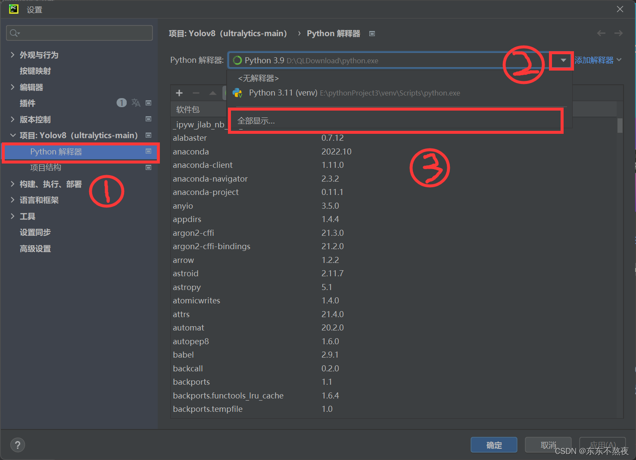This screenshot has height=460, width=636.
Task: Click the settings search input field
Action: (x=80, y=33)
